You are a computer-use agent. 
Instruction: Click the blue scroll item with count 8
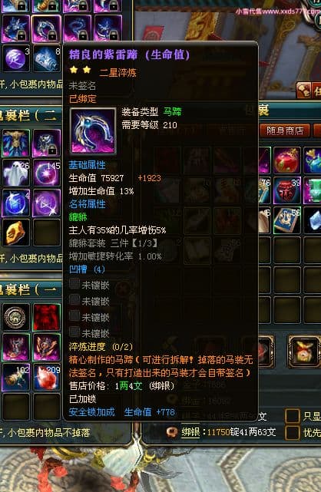tap(46, 59)
